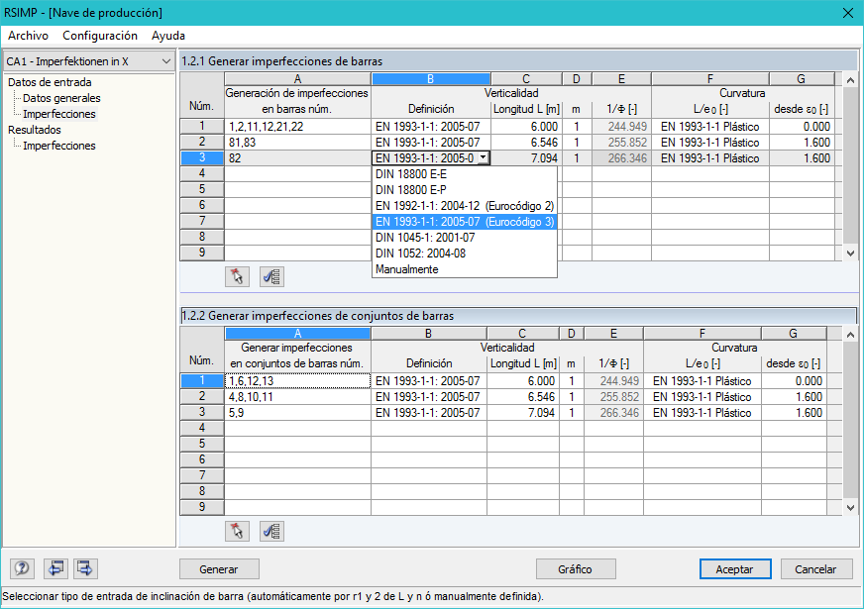Click bar set cell 4,8,10,11

click(x=297, y=397)
